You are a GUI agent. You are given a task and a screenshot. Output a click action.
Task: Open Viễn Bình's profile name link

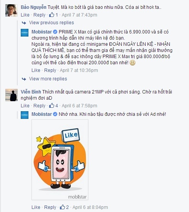[x=31, y=92]
